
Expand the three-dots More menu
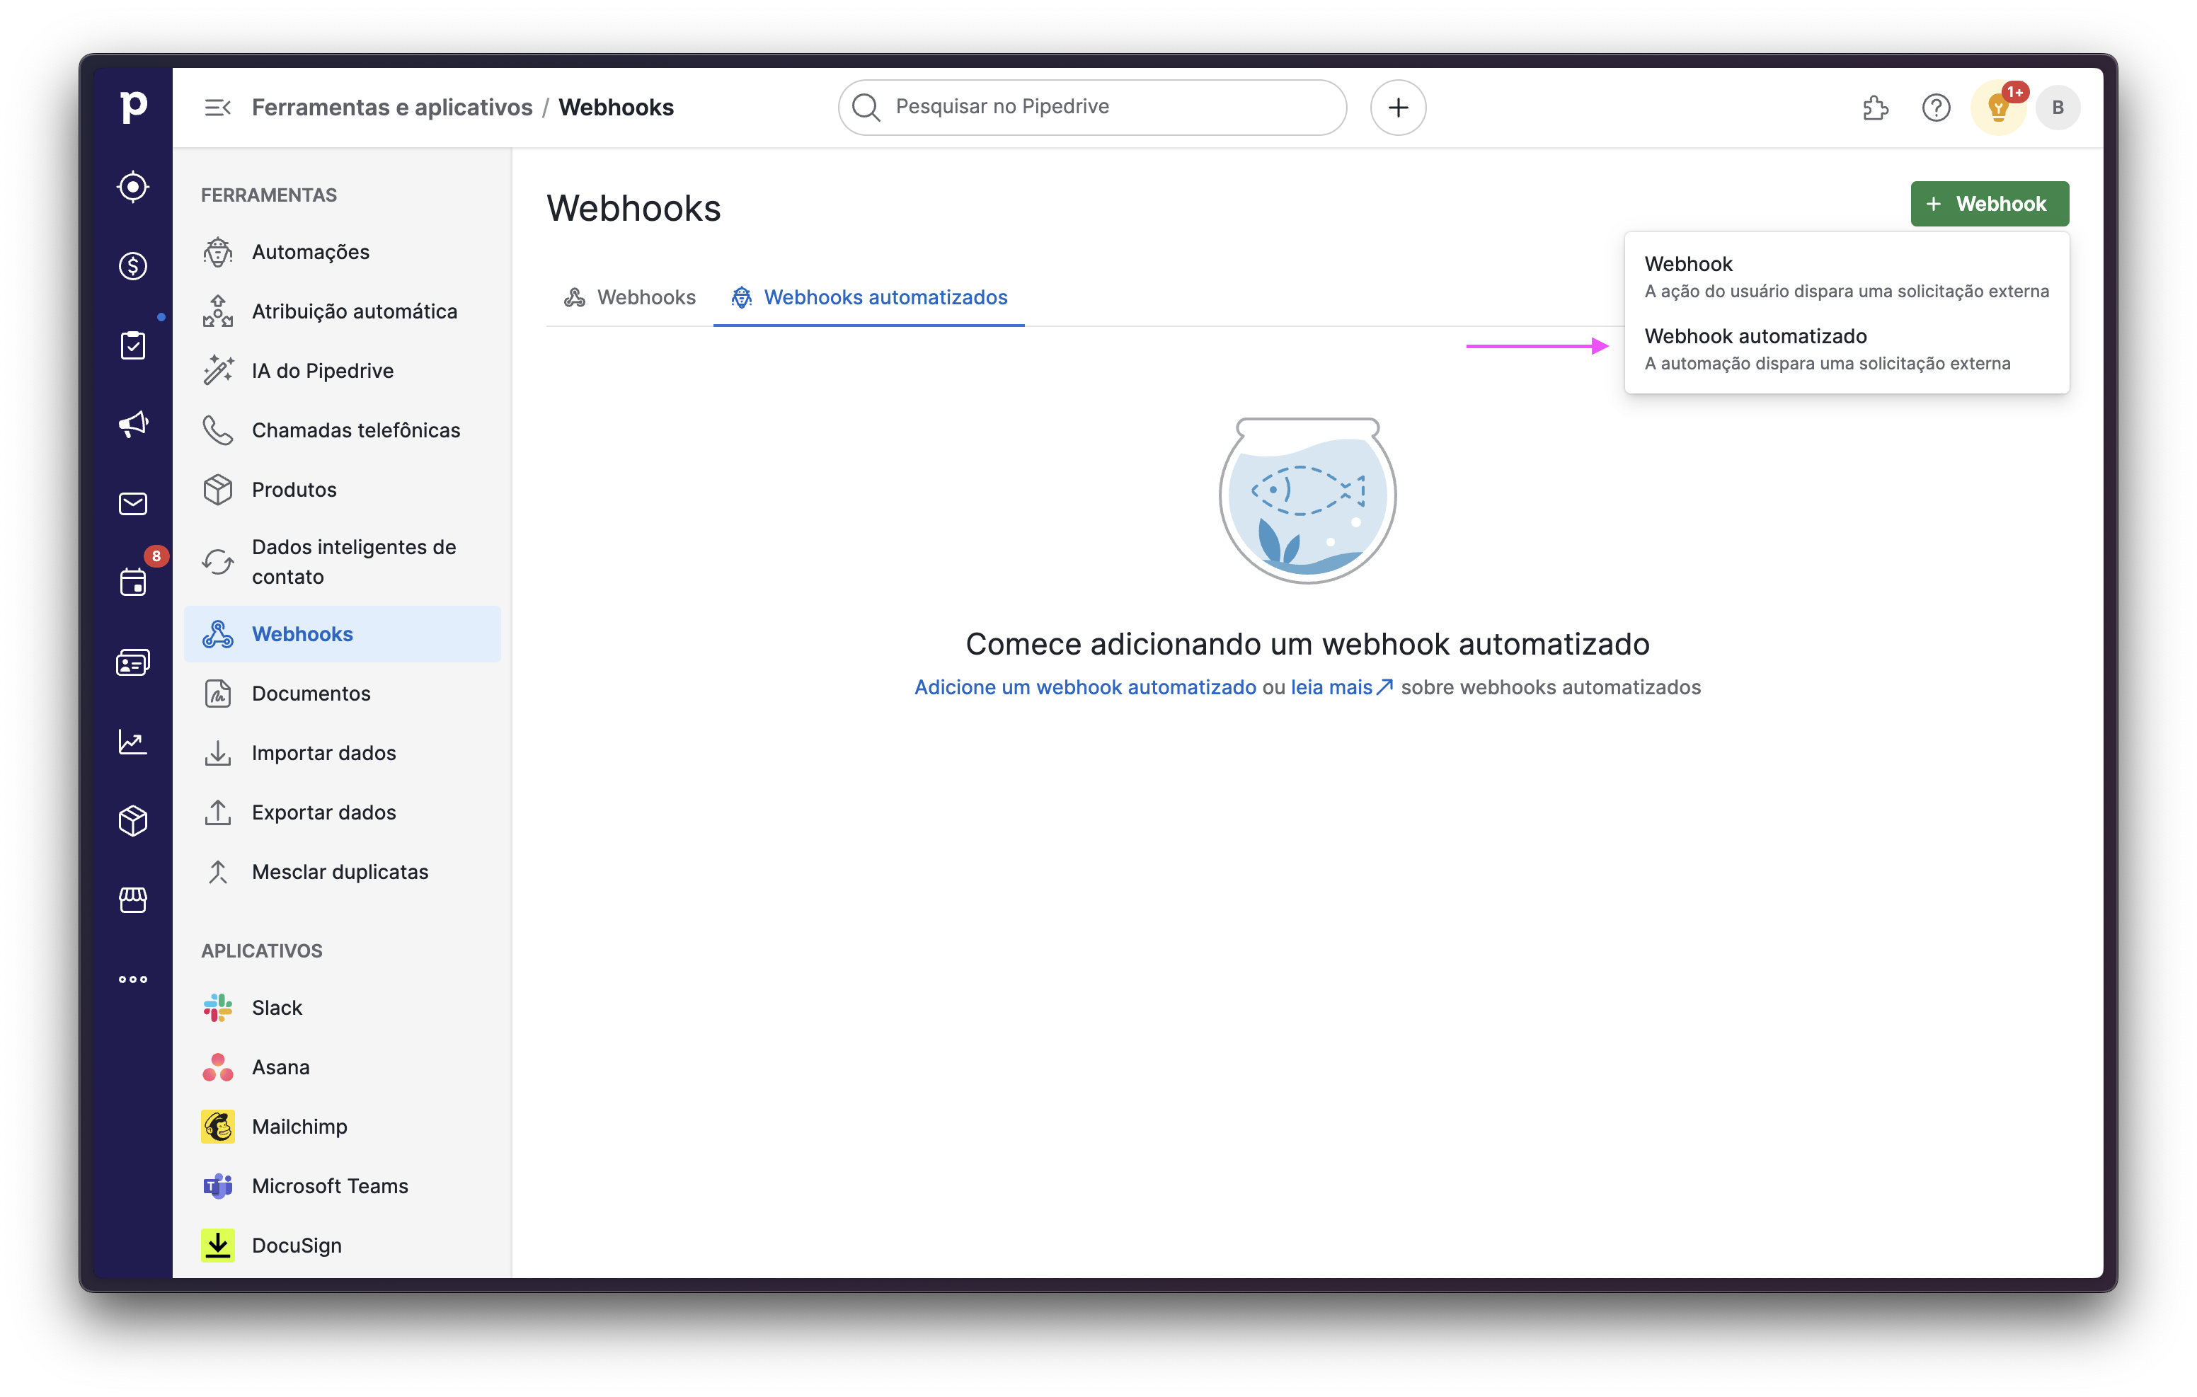point(133,979)
